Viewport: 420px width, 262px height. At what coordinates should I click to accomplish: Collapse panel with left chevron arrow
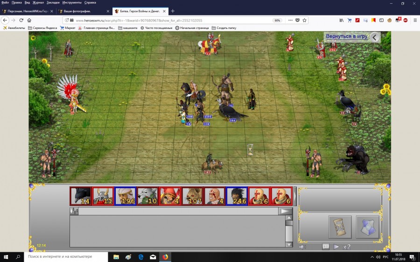pyautogui.click(x=374, y=37)
